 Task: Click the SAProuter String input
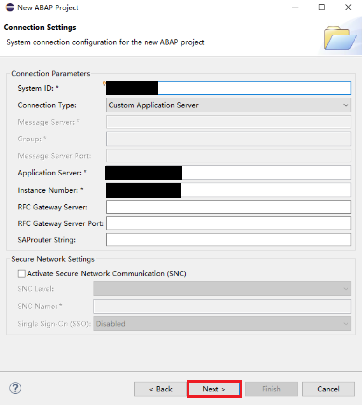pos(229,240)
